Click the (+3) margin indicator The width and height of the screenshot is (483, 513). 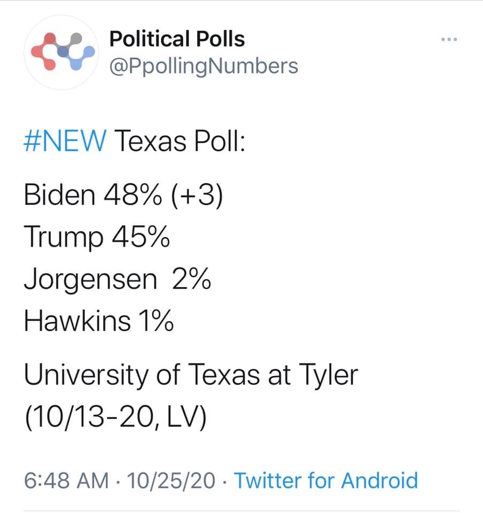197,196
